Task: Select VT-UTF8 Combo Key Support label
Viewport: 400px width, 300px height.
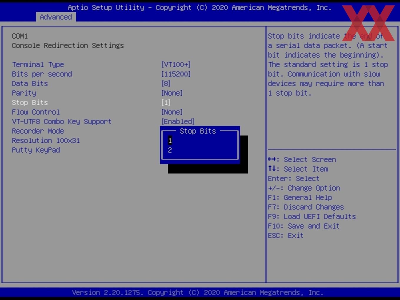Action: pos(62,121)
